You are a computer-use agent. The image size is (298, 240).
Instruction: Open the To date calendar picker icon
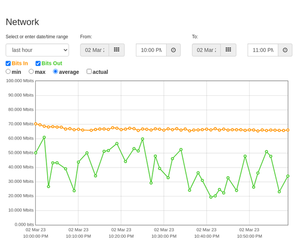[228, 50]
